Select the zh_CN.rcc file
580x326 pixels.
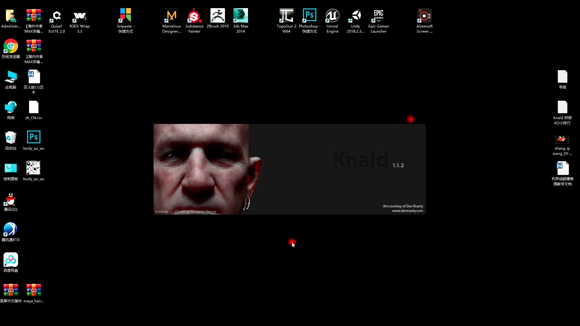tap(34, 107)
